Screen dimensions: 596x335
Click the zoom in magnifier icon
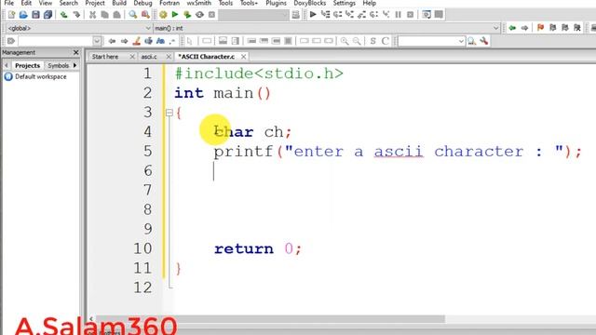tap(345, 41)
